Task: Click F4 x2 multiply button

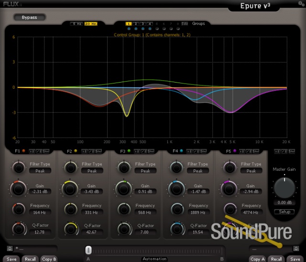Action: (x=189, y=151)
